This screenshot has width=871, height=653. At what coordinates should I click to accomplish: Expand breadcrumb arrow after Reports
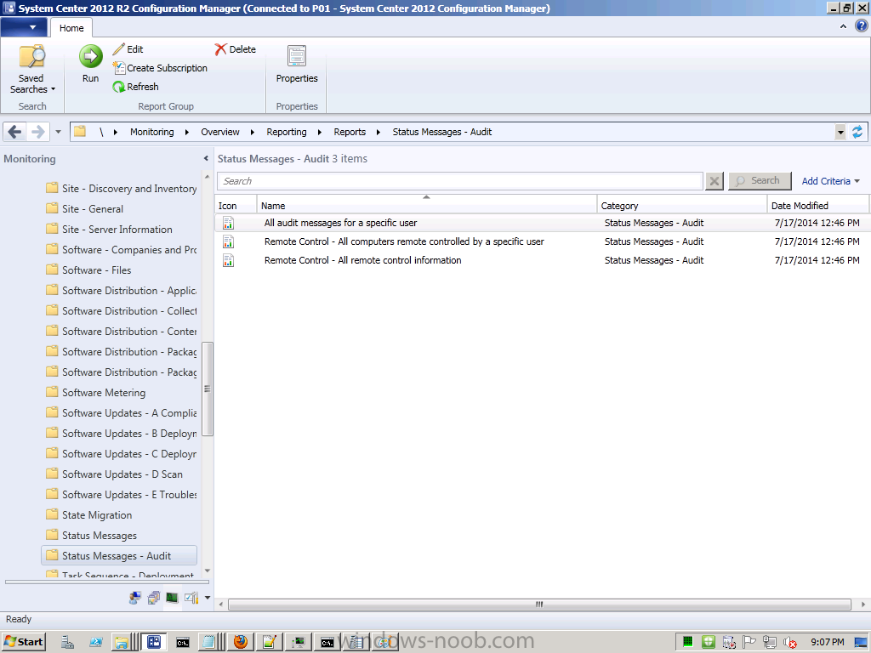[379, 132]
